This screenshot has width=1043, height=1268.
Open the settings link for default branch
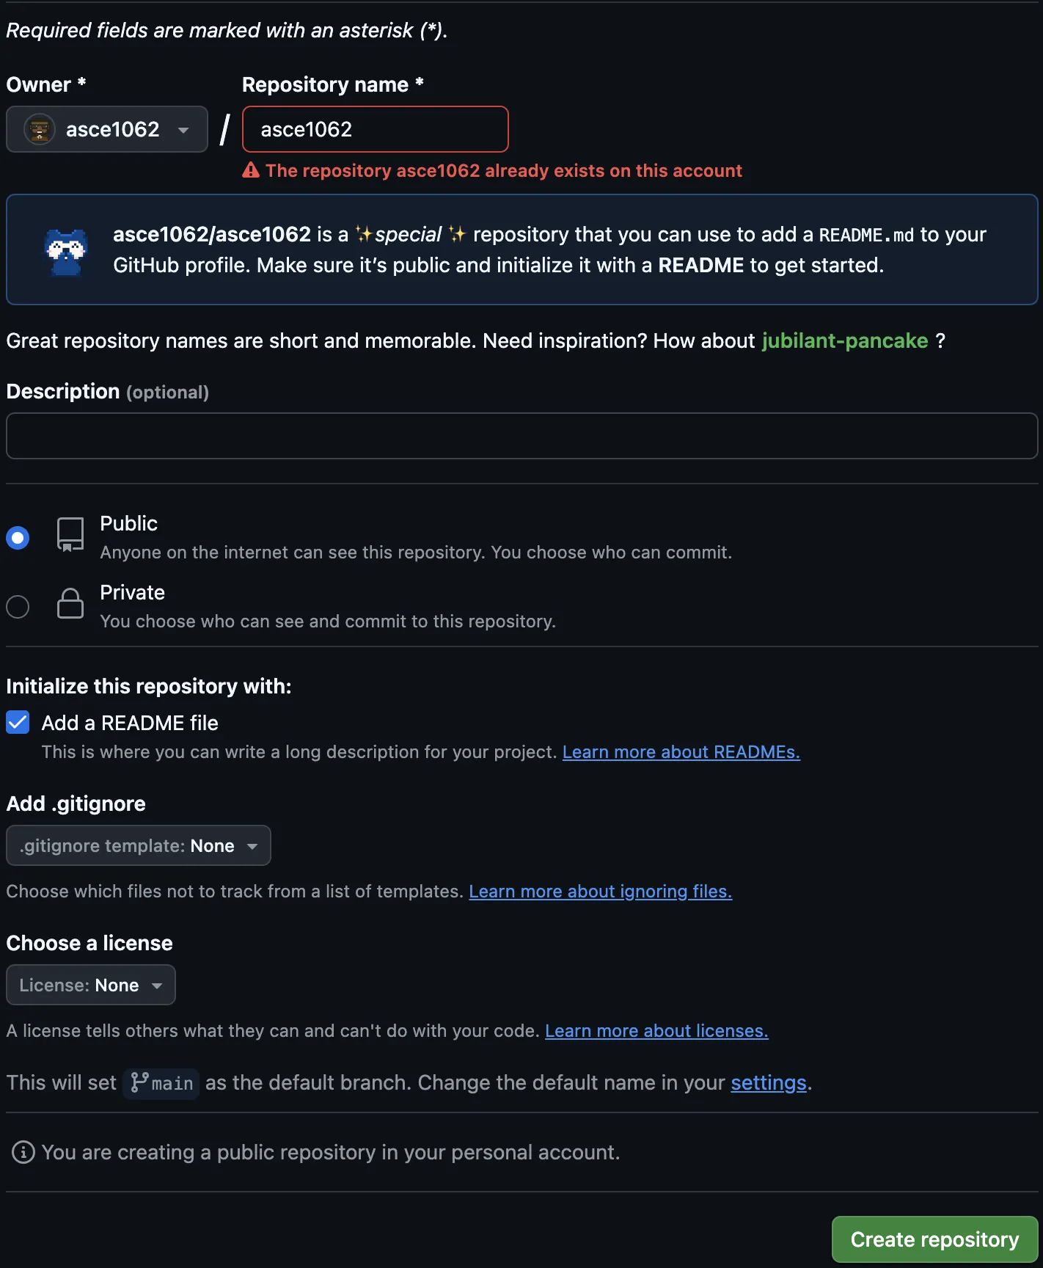click(768, 1083)
